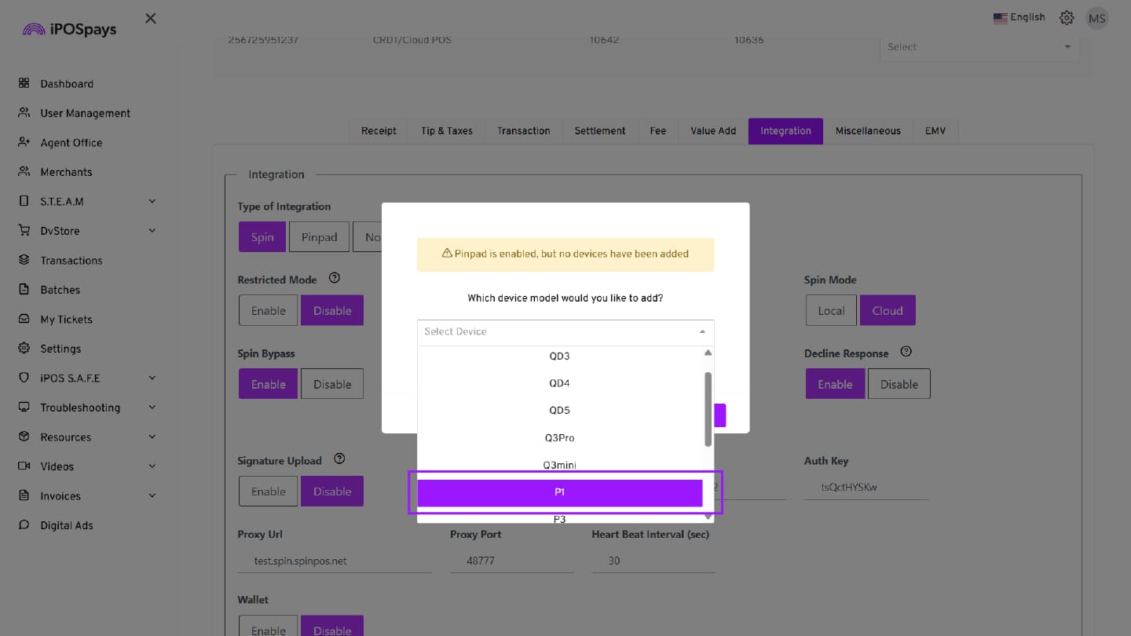Enable Restricted Mode
Image resolution: width=1131 pixels, height=636 pixels.
(x=268, y=311)
